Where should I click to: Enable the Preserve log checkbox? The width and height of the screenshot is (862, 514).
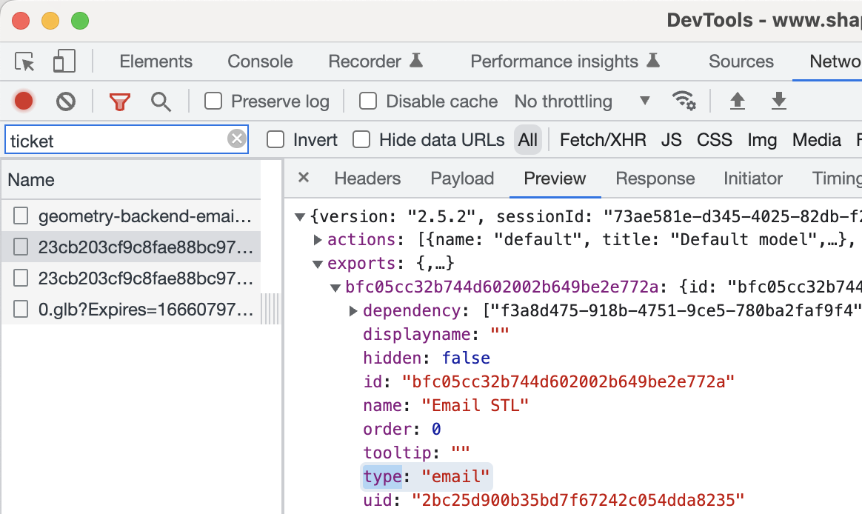(x=213, y=101)
